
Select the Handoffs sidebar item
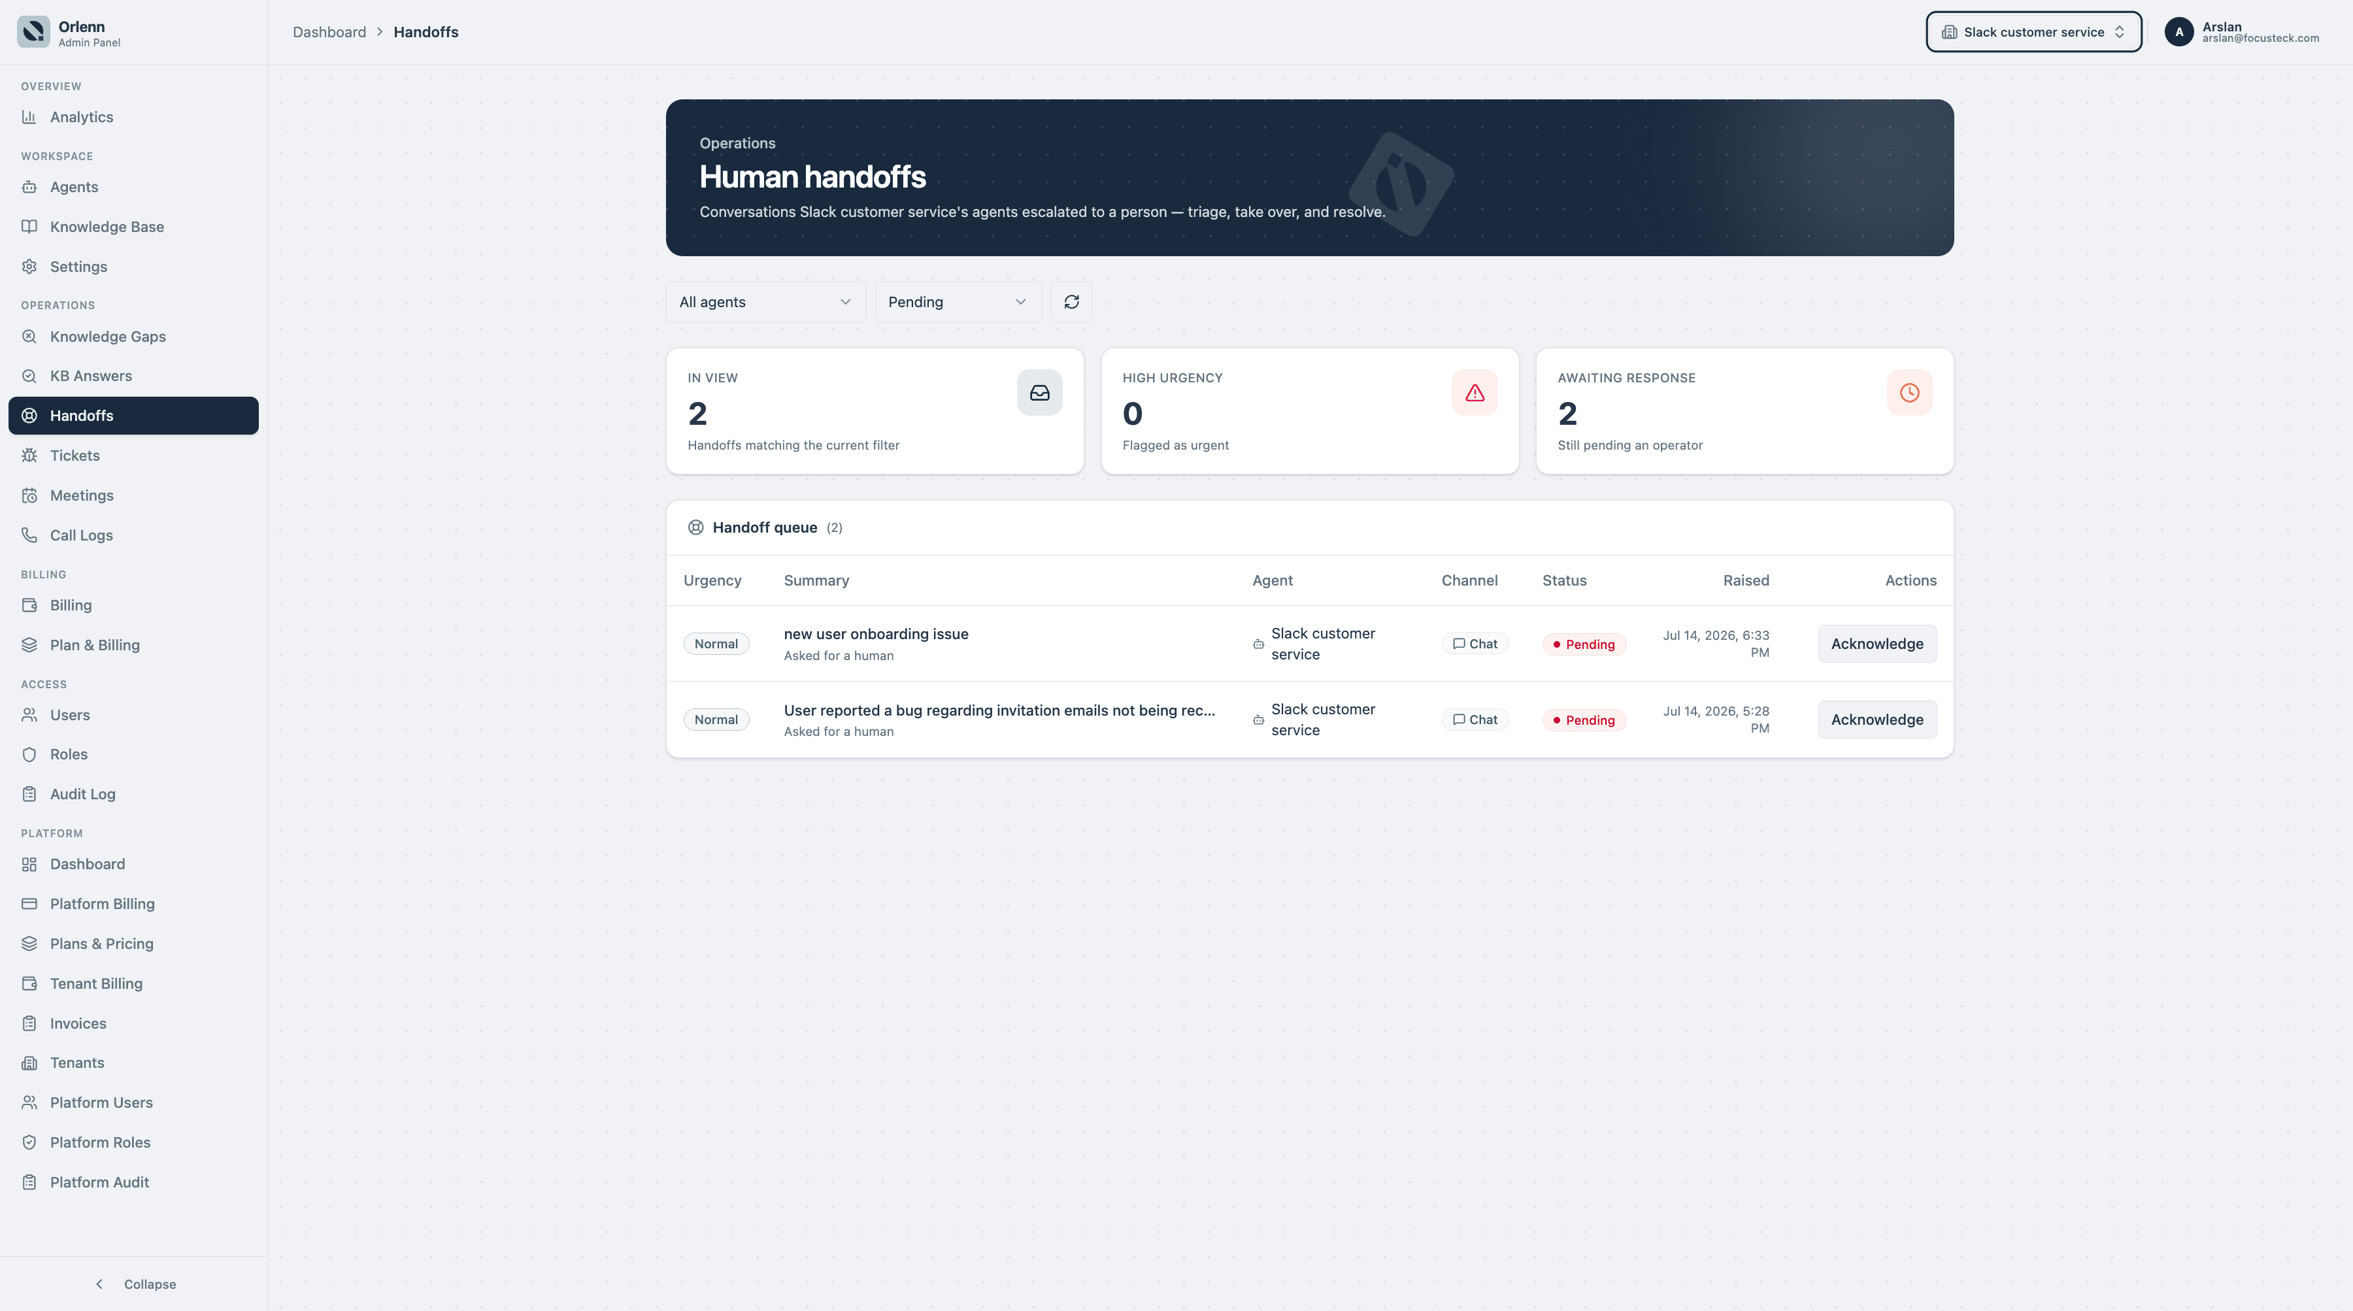pos(133,416)
